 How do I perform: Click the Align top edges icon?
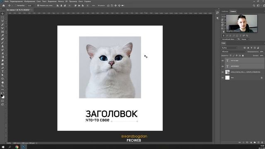pos(75,5)
